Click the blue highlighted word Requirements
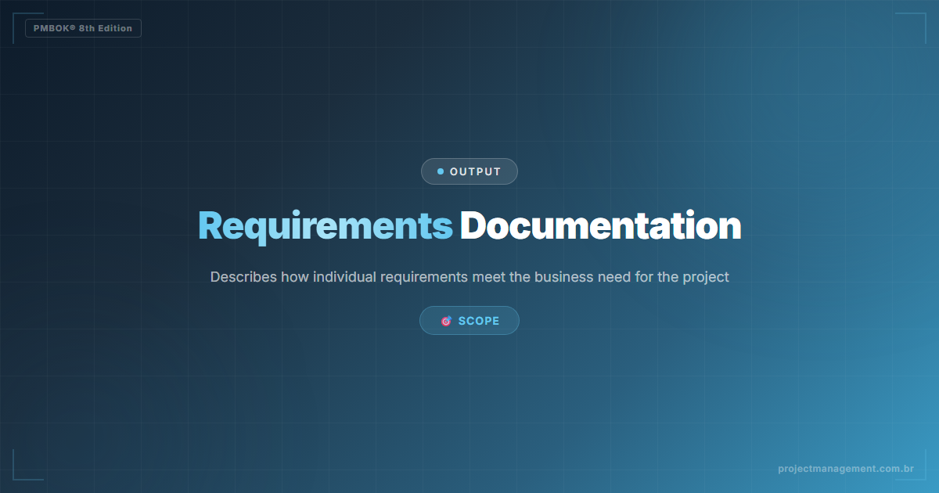This screenshot has width=939, height=493. [x=325, y=225]
